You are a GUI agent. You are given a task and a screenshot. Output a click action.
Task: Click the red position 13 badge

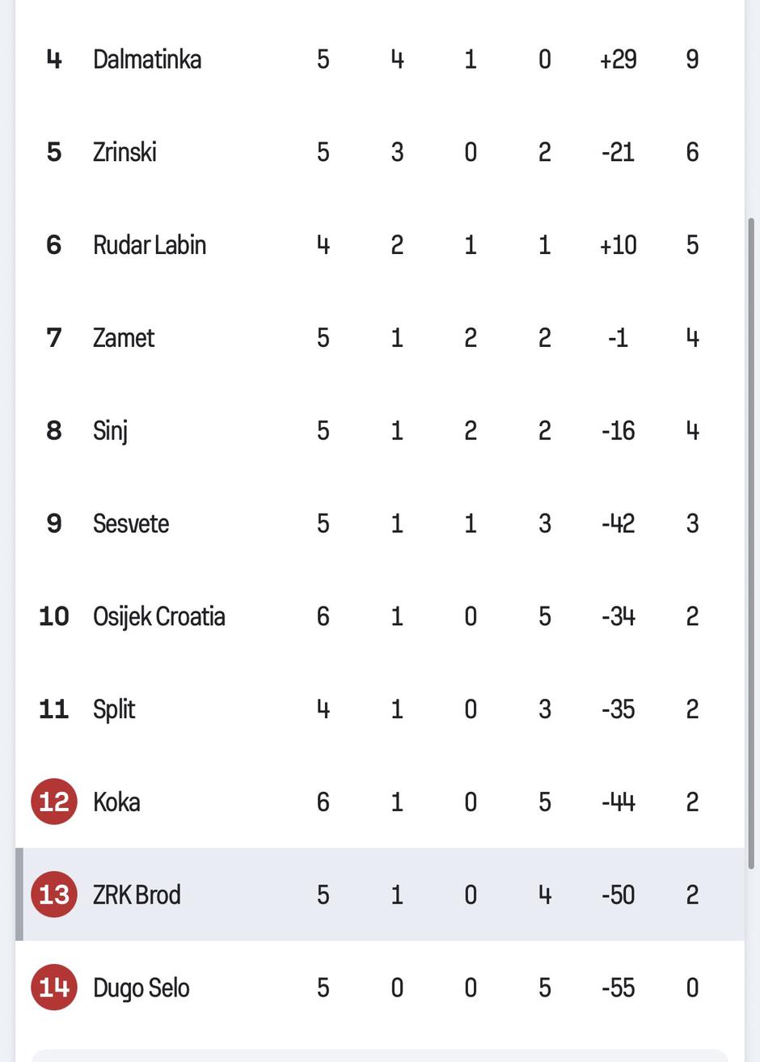point(54,895)
